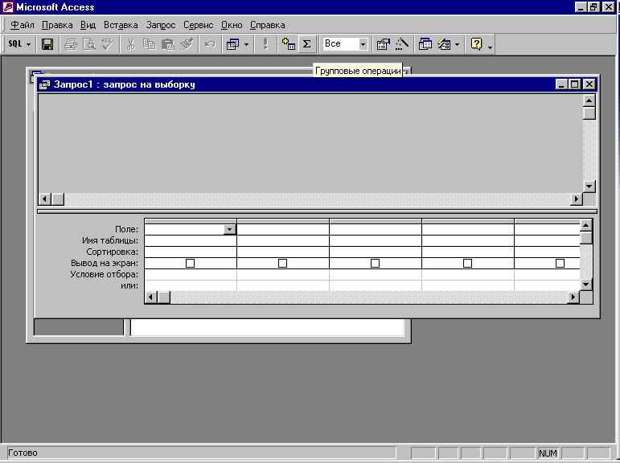Click the design grid scroll left arrow
620x463 pixels.
[150, 297]
